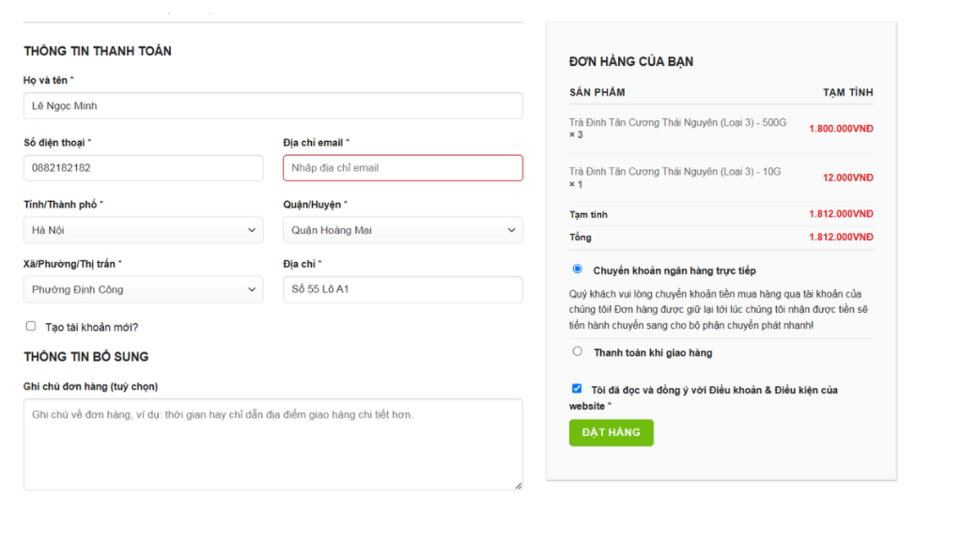Click the ĐẶT HÀNG button
This screenshot has width=962, height=541.
611,432
